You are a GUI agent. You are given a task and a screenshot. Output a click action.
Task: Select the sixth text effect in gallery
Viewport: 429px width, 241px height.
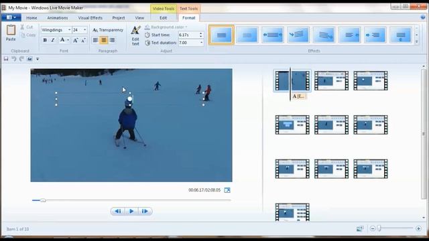[x=350, y=35]
